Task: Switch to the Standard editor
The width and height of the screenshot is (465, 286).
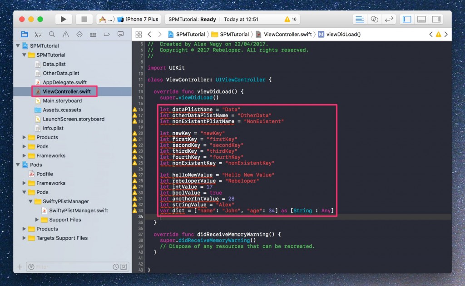Action: [360, 19]
